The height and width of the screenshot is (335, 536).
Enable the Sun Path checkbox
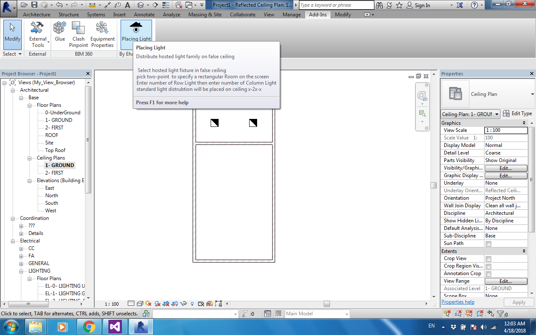(x=488, y=244)
